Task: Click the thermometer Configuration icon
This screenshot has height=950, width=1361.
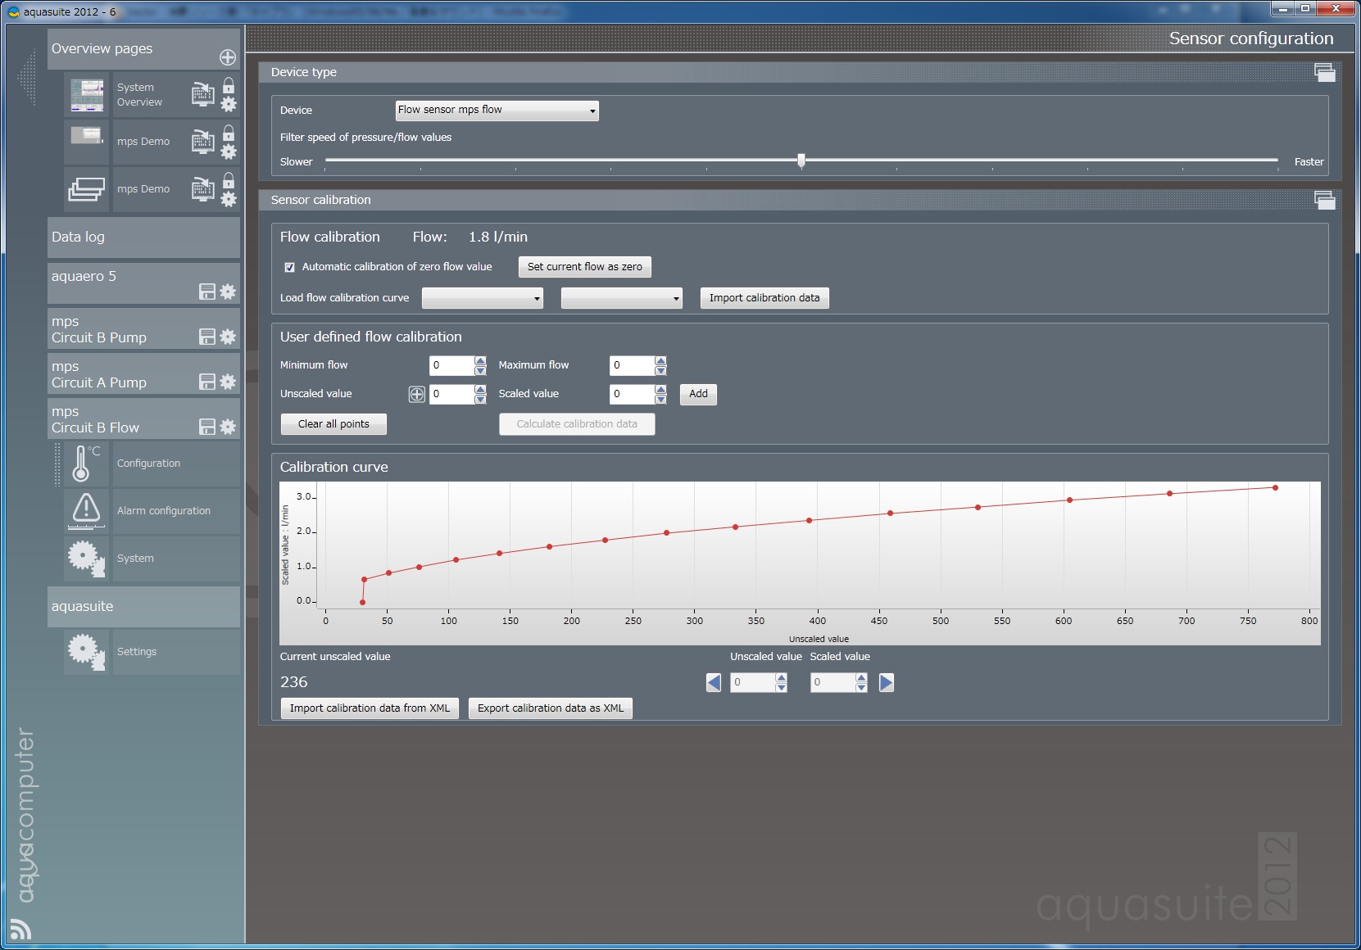Action: coord(85,464)
